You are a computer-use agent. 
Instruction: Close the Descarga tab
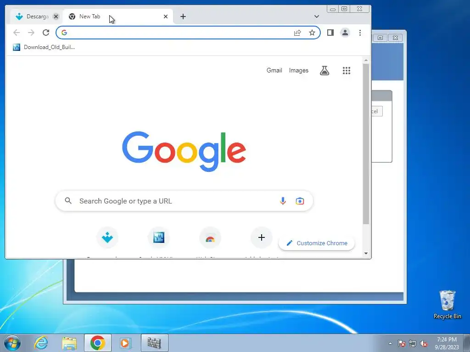tap(56, 16)
